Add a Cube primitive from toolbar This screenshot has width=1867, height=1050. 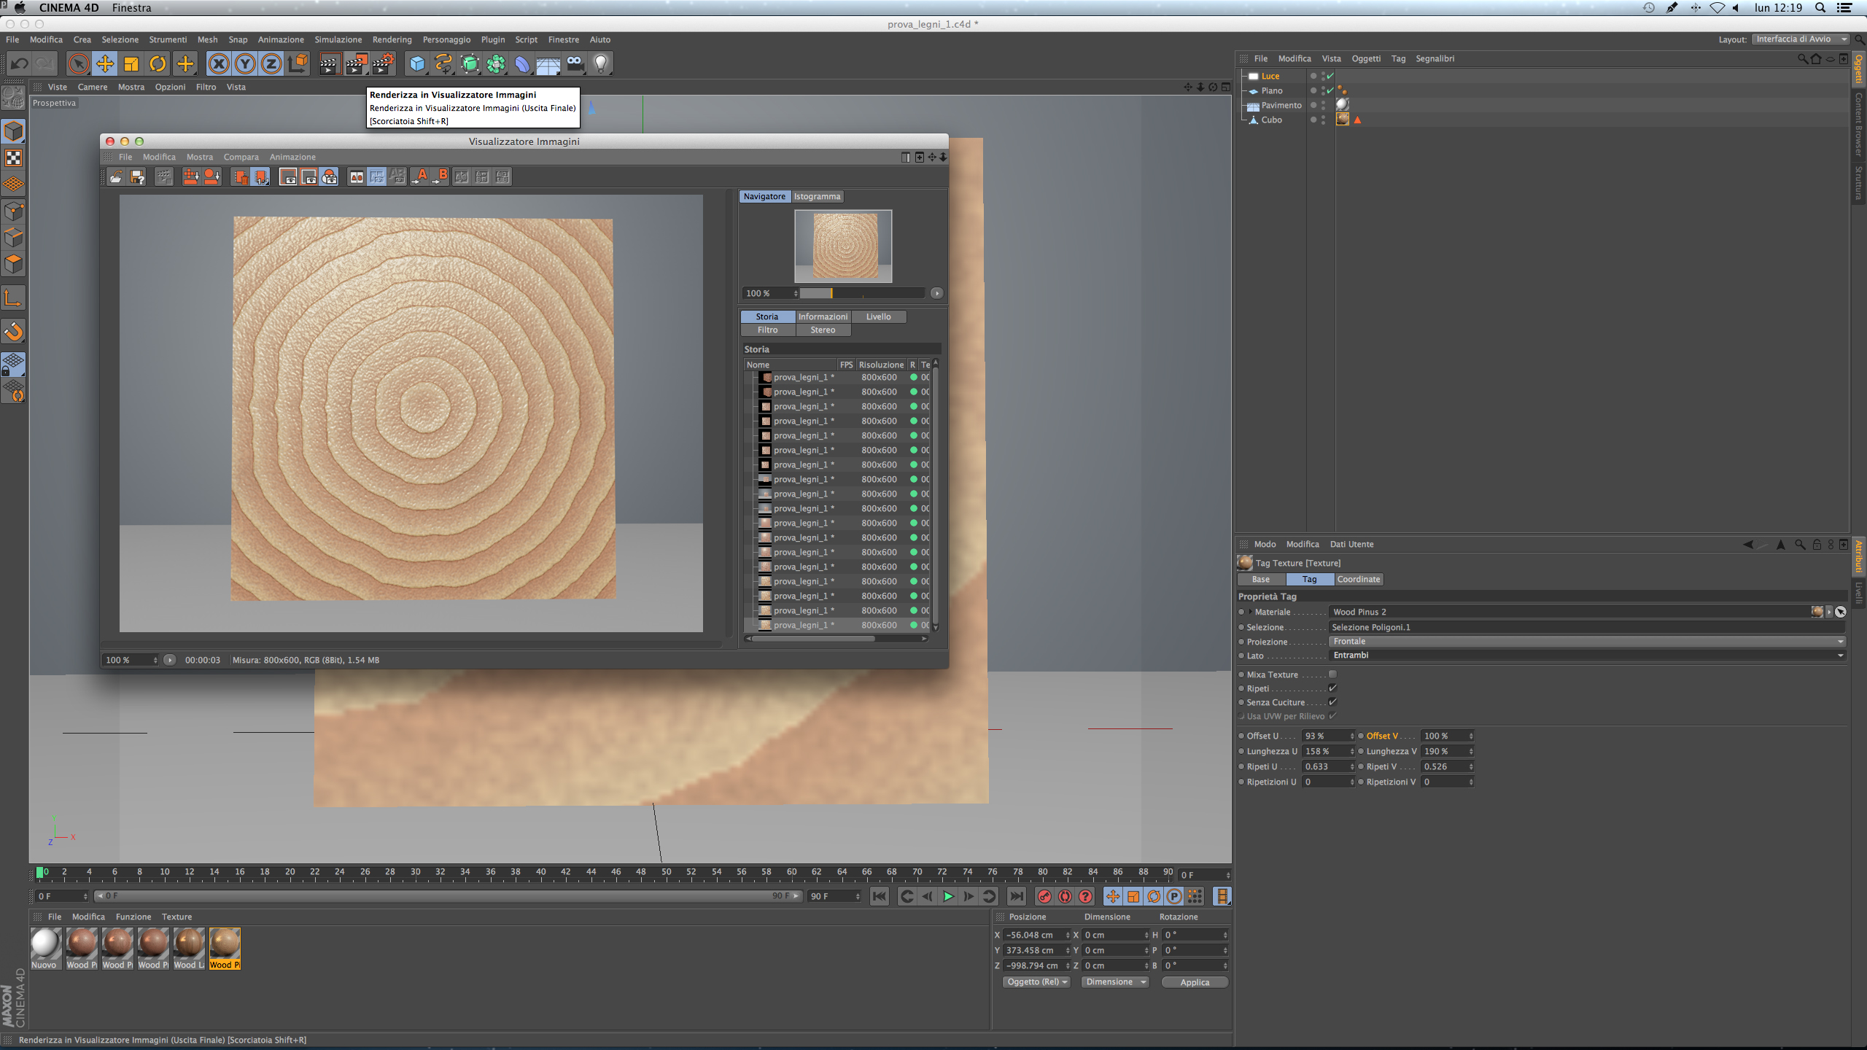click(x=416, y=64)
